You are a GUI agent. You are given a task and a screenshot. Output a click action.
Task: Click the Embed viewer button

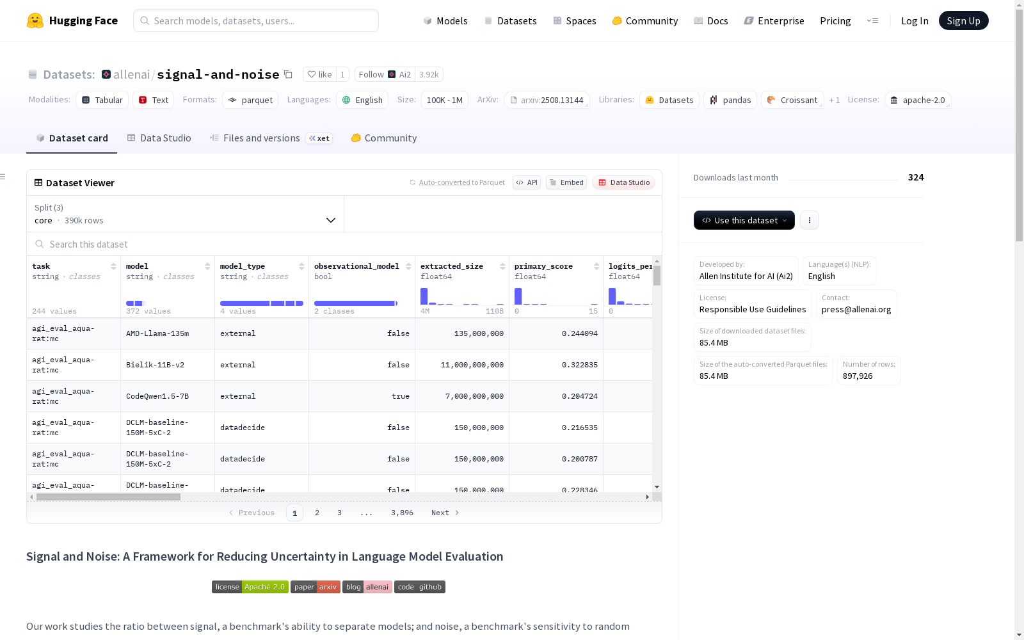tap(566, 182)
